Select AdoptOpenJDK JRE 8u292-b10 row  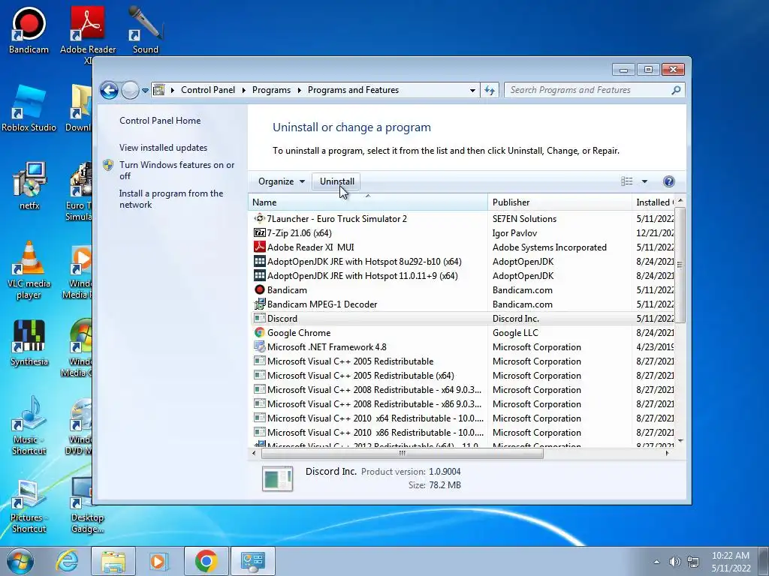[x=463, y=262]
